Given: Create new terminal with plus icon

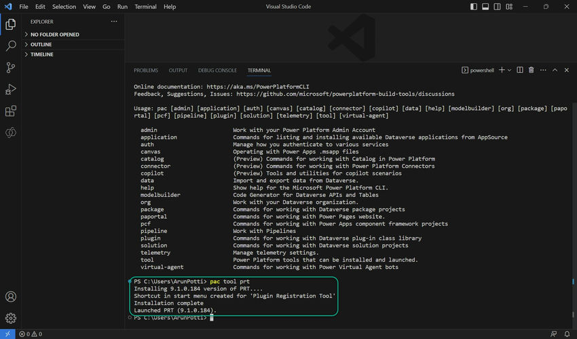Looking at the screenshot, I should tap(502, 70).
